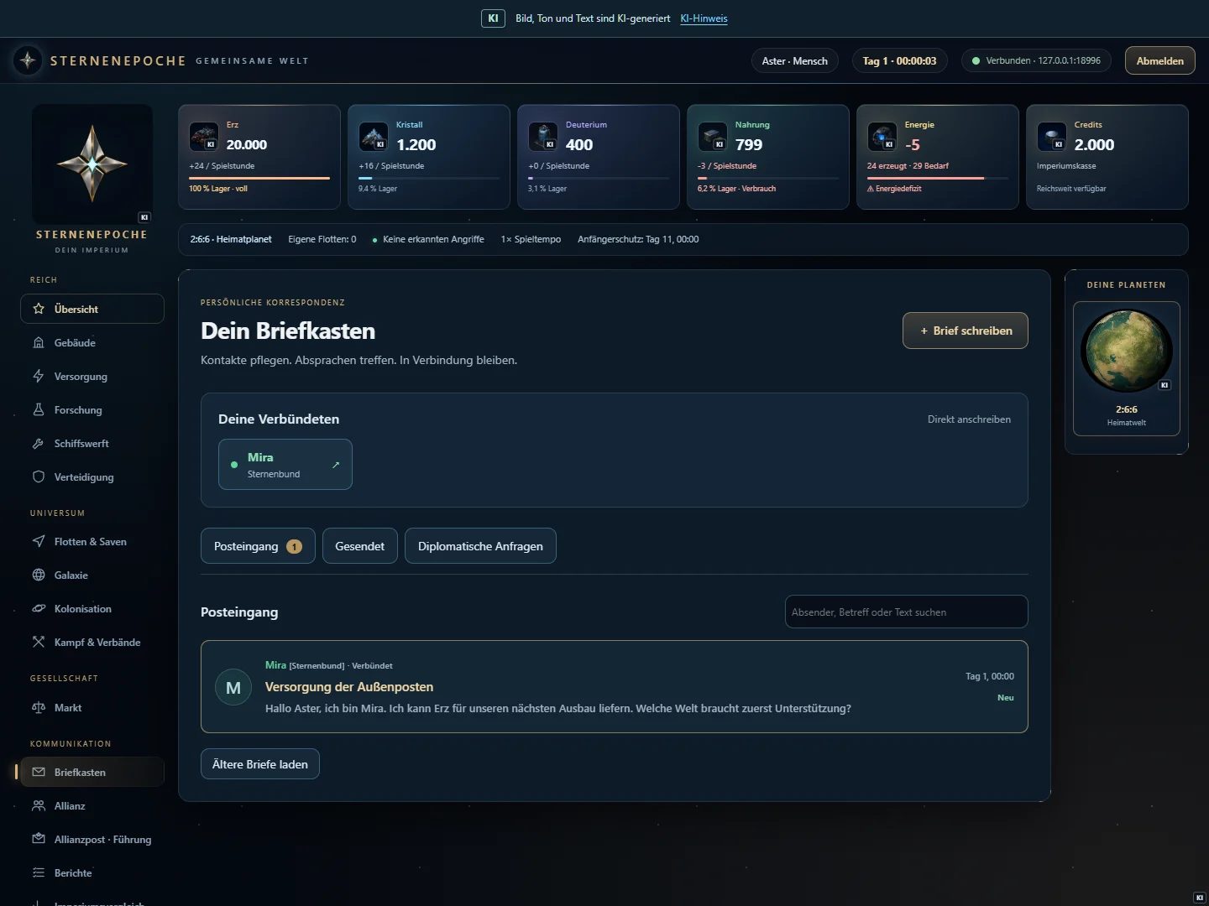Viewport: 1209px width, 906px height.
Task: Click the Abmelden button
Action: click(x=1160, y=60)
